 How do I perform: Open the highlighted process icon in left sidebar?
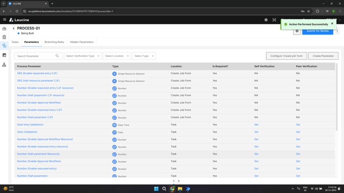pyautogui.click(x=4, y=45)
